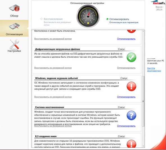This screenshot has width=166, height=150.
Task: Click Оптимизировать link above the Дефрагментация card
Action: coord(126,39)
